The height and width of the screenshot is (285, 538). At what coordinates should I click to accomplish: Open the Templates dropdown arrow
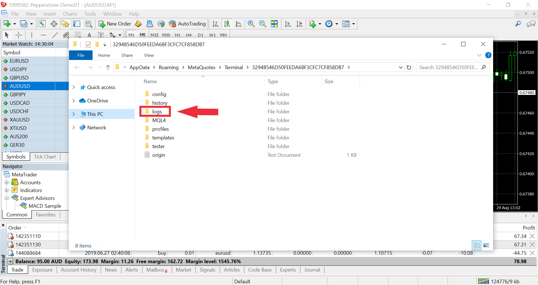pyautogui.click(x=353, y=24)
